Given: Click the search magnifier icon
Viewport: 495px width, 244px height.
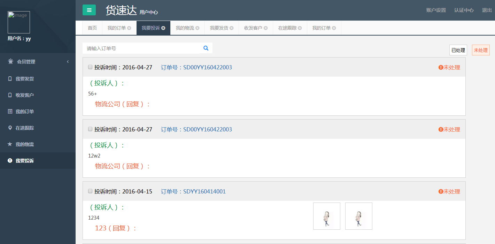Looking at the screenshot, I should pos(206,48).
